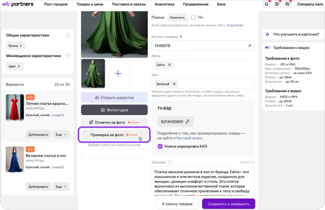The width and height of the screenshot is (325, 210).
Task: Select the green dress photo thumbnail
Action: point(93,74)
